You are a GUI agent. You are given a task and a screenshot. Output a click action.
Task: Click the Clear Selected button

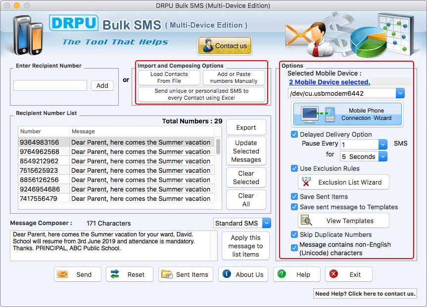click(x=246, y=177)
